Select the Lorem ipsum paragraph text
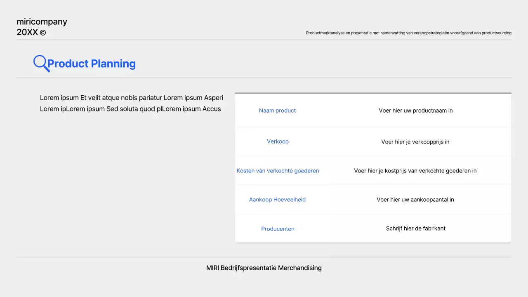The height and width of the screenshot is (297, 528). coord(131,103)
